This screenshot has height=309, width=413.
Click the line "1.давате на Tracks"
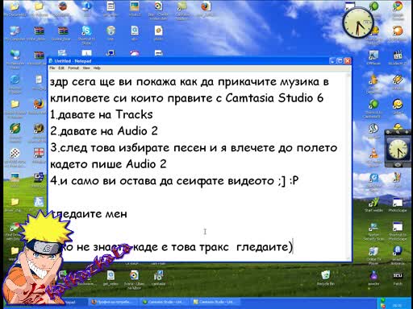(x=102, y=115)
